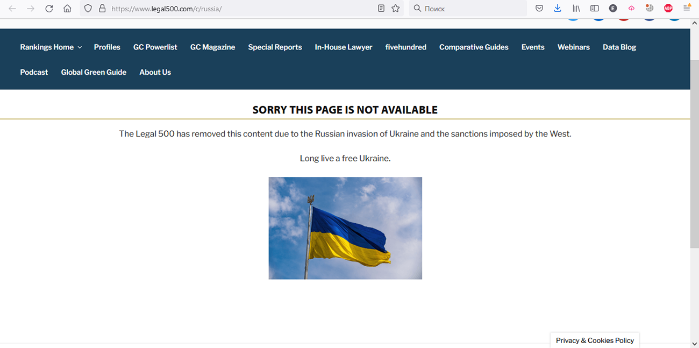This screenshot has height=348, width=699.
Task: Save the page to Pocket
Action: pyautogui.click(x=539, y=9)
